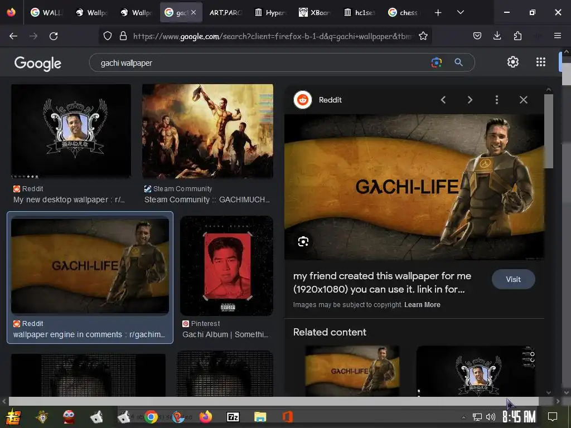Open the Firefox view fox icon
This screenshot has height=428, width=571.
tap(11, 12)
